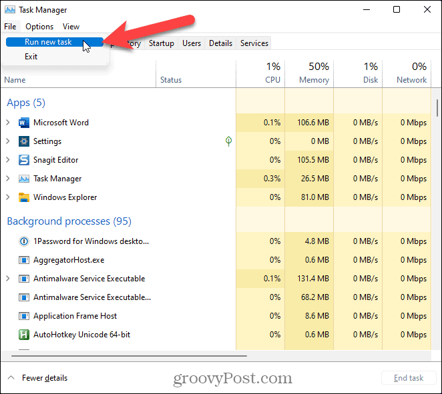Click the 0.3% CPU value for Task Manager
Image resolution: width=442 pixels, height=394 pixels.
pyautogui.click(x=272, y=179)
